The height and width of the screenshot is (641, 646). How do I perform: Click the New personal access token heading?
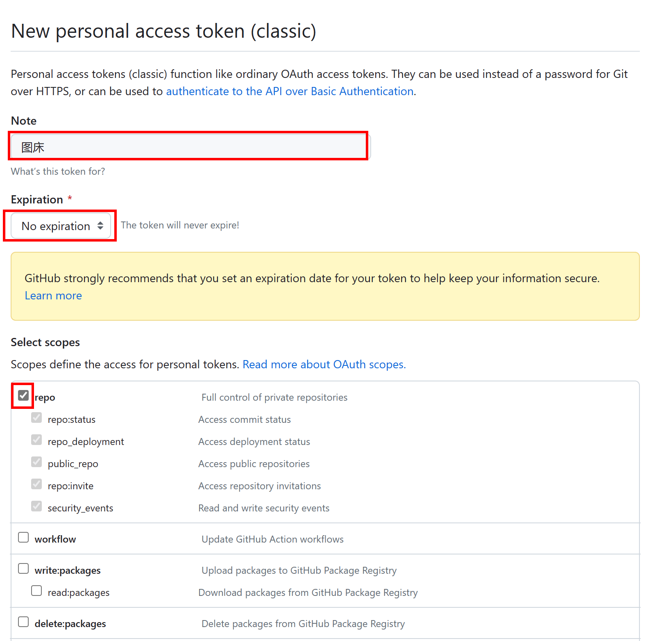coord(163,31)
